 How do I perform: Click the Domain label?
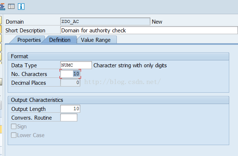click(x=15, y=22)
